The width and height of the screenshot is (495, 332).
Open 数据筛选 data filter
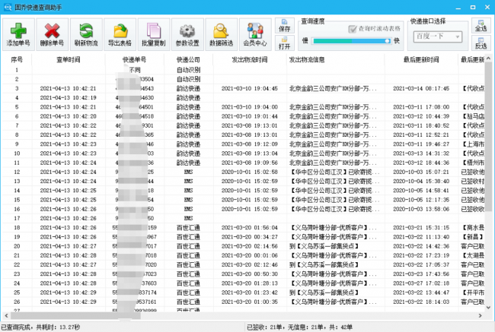(x=221, y=34)
